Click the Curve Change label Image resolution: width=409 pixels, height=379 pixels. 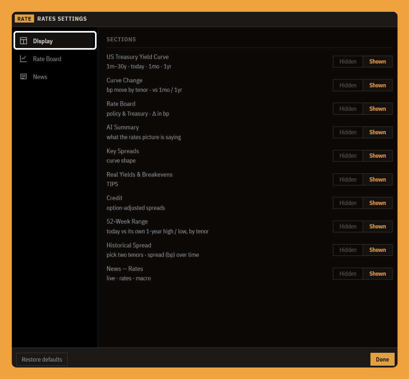point(124,80)
